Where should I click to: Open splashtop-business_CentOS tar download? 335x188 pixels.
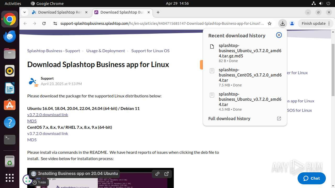(x=245, y=77)
